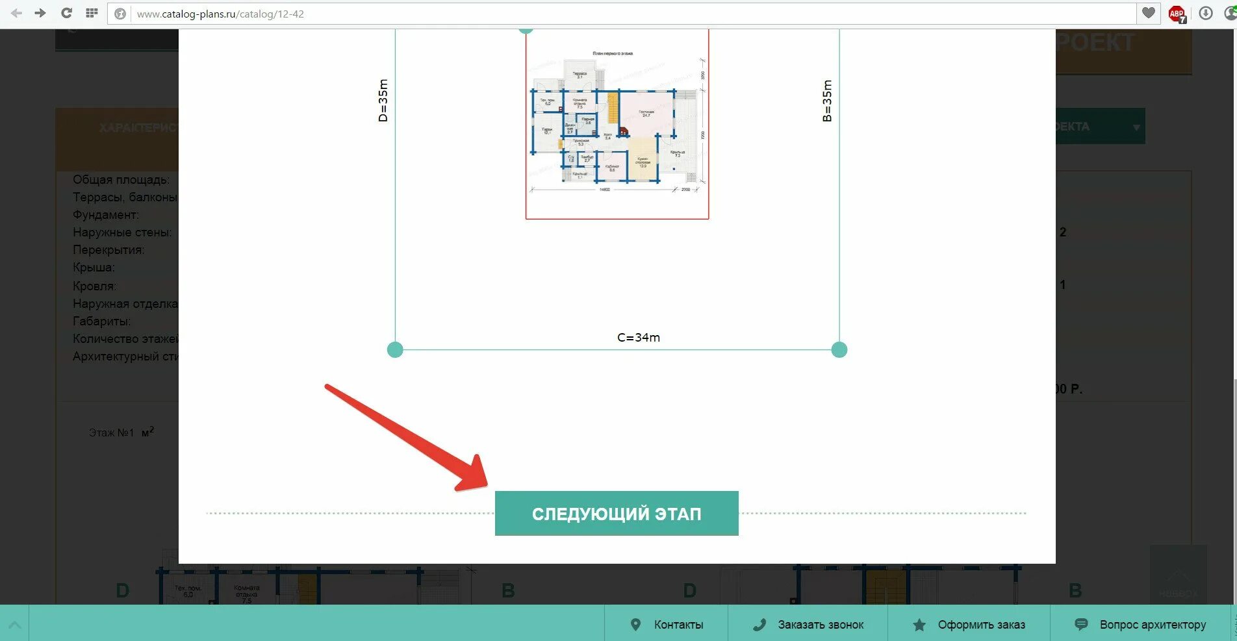Select the bottom-left plot corner handle
Viewport: 1237px width, 641px height.
[x=395, y=349]
